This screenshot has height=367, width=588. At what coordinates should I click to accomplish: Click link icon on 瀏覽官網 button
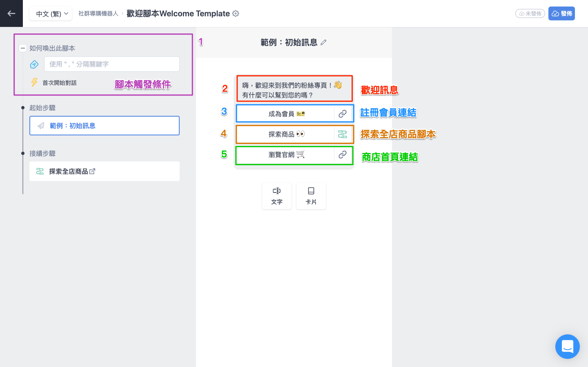(x=343, y=155)
